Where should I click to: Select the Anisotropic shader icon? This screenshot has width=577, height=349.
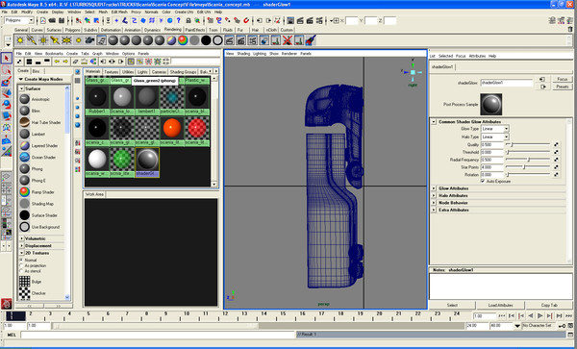(25, 99)
